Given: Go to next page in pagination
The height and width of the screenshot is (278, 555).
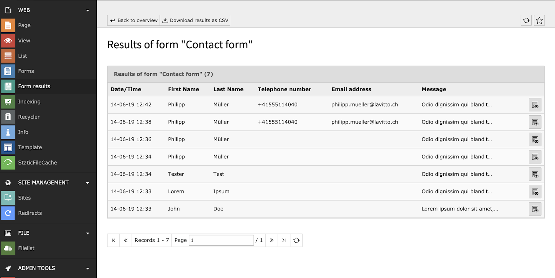Looking at the screenshot, I should click(x=272, y=240).
